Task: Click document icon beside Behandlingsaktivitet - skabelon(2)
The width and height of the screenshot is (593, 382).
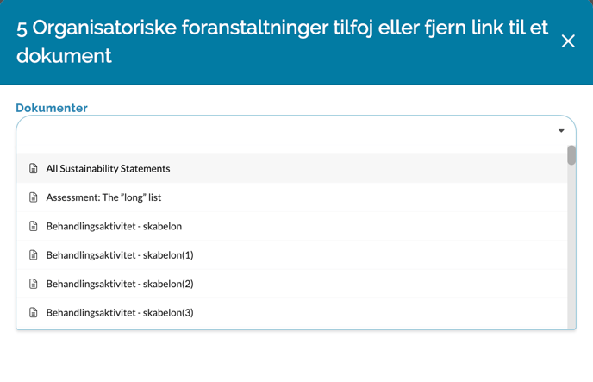Action: [x=34, y=284]
